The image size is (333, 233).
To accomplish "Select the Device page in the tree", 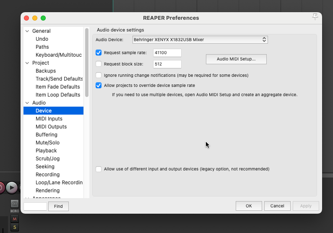I will click(x=54, y=111).
